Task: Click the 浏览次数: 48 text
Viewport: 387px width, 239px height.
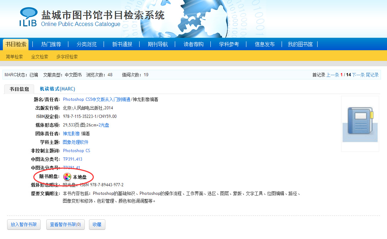Action: pos(99,75)
